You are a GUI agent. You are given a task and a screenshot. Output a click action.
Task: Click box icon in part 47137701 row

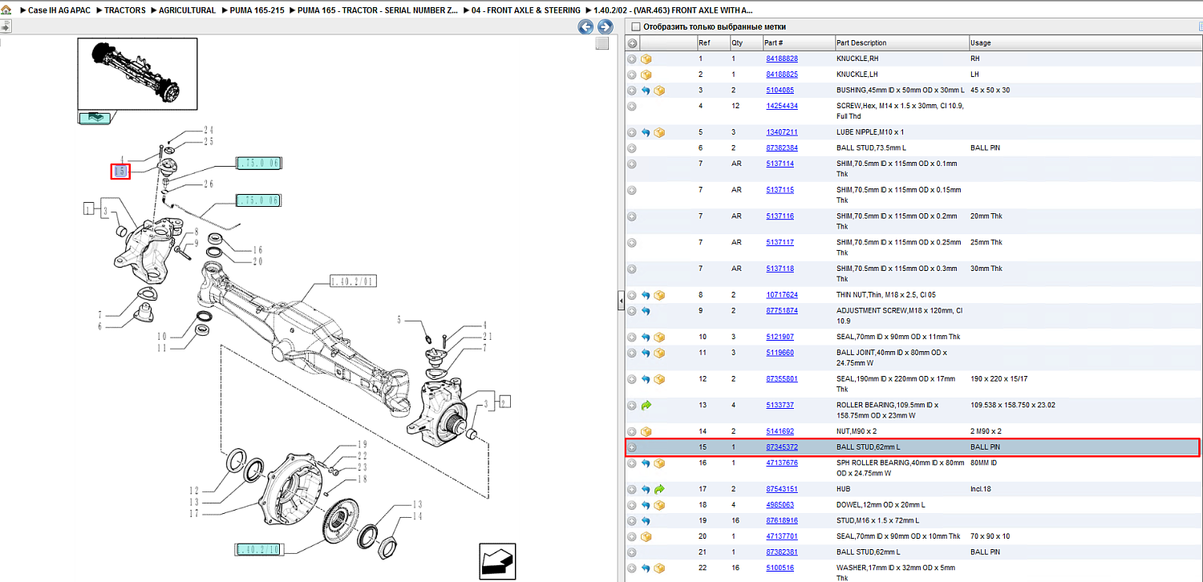(646, 537)
